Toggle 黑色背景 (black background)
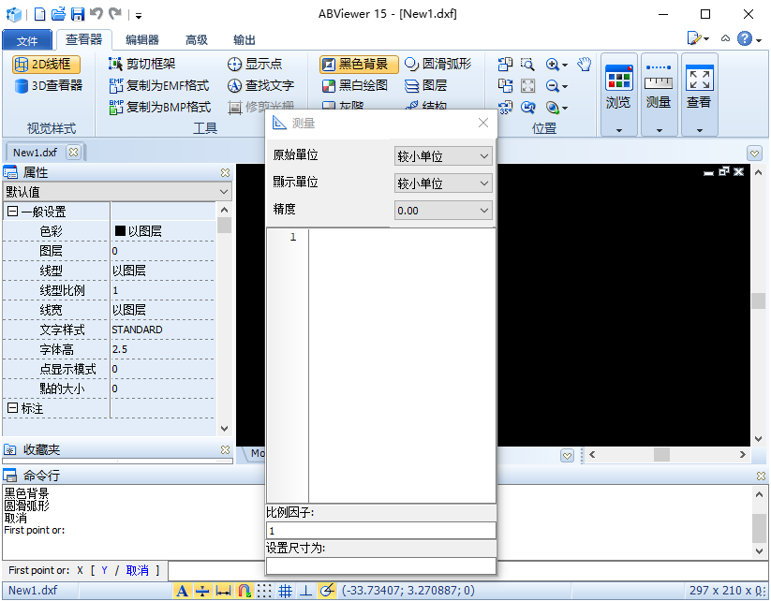This screenshot has width=771, height=601. click(357, 66)
